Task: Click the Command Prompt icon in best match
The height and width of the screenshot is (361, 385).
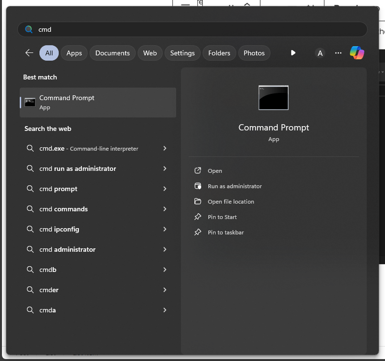Action: coord(30,103)
